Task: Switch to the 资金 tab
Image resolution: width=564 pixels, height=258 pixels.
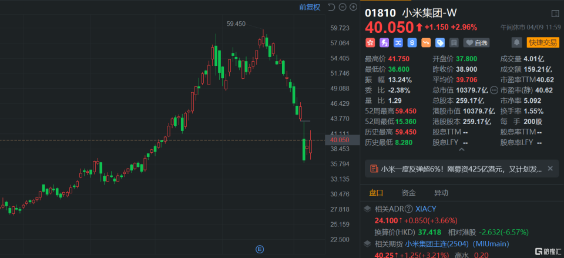Action: click(408, 193)
